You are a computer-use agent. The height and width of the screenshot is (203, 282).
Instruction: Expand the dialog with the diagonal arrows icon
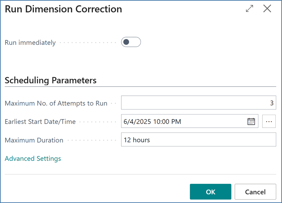coord(249,9)
